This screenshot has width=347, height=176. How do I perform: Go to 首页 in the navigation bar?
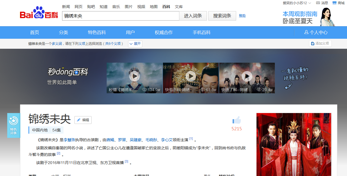[35, 33]
